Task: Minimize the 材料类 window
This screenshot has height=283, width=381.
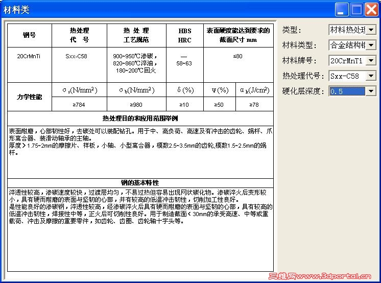Action: (342, 10)
